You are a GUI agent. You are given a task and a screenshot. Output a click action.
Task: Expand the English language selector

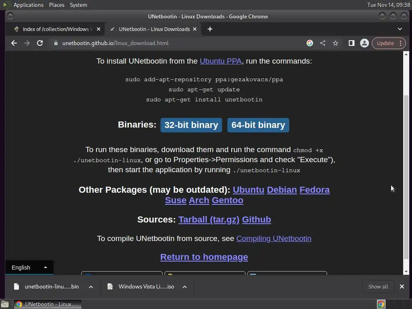click(29, 268)
